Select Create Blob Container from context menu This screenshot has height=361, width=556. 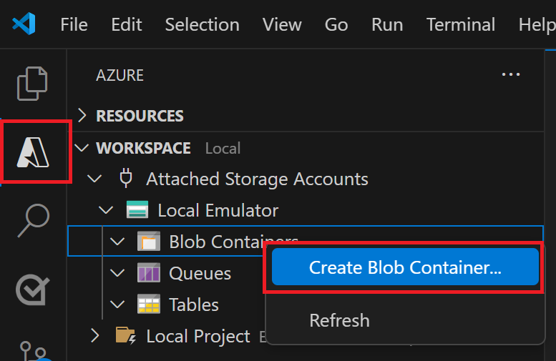pos(404,267)
